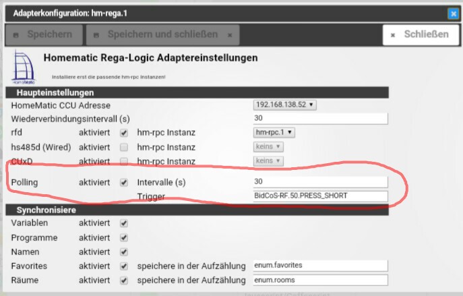
Task: Click the 'Variablen' label
Action: click(x=30, y=223)
